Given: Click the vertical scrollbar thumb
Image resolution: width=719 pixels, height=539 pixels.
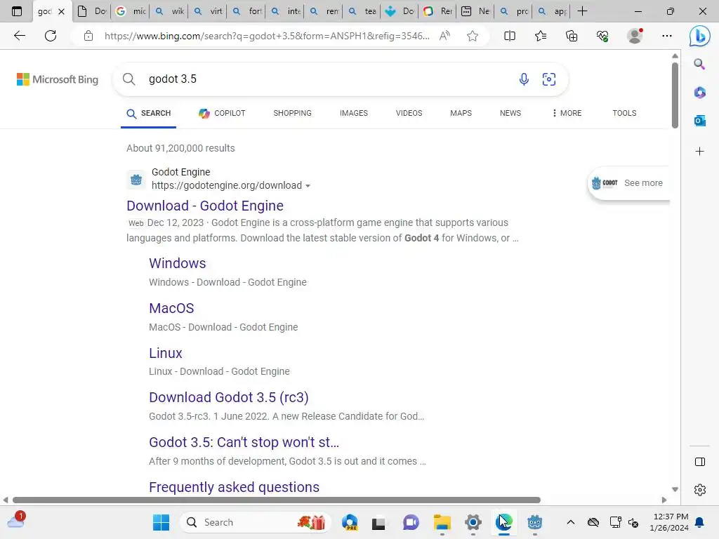Looking at the screenshot, I should point(675,95).
